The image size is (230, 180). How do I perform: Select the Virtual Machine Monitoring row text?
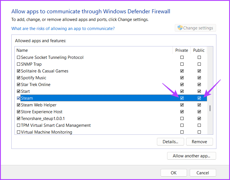(46, 132)
